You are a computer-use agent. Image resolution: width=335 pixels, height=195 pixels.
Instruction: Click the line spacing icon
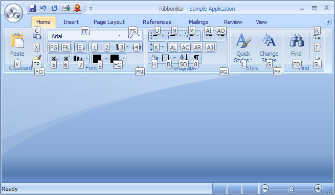151,47
